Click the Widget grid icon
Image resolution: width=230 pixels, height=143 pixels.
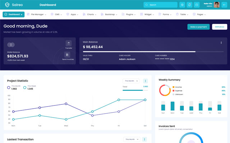141,14
